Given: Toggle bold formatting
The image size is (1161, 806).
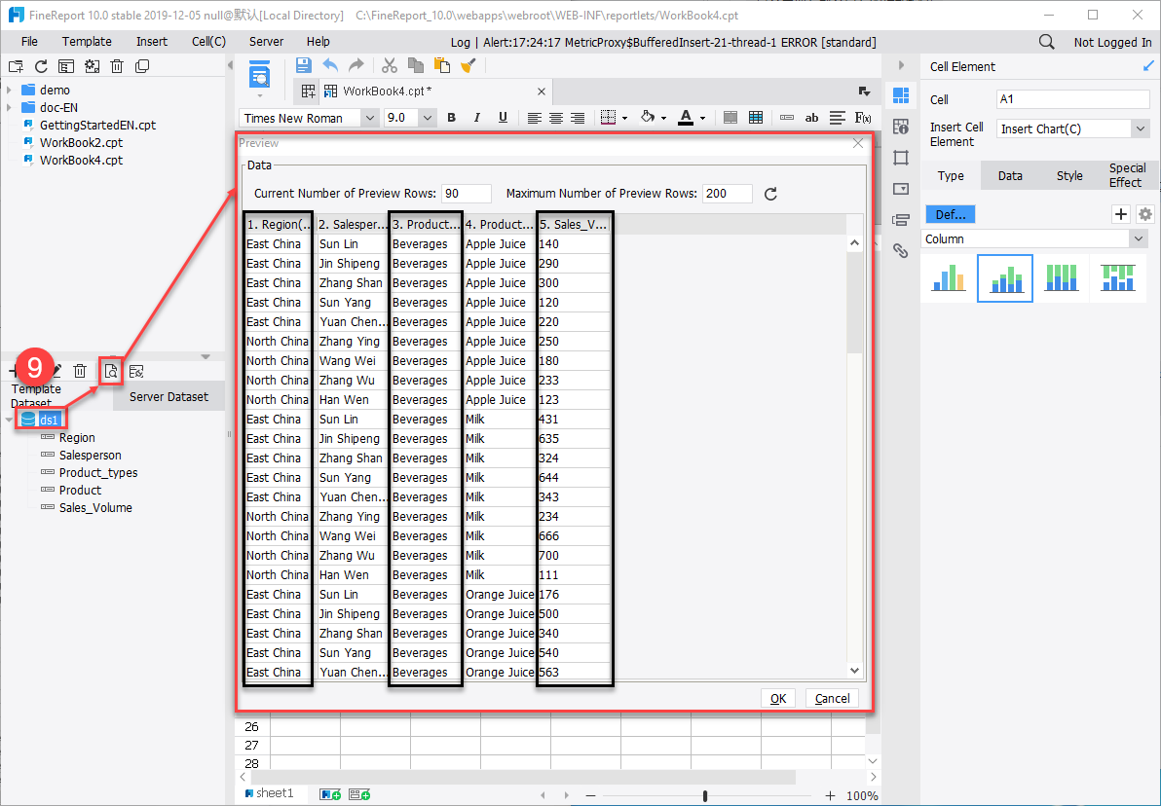Looking at the screenshot, I should 451,118.
